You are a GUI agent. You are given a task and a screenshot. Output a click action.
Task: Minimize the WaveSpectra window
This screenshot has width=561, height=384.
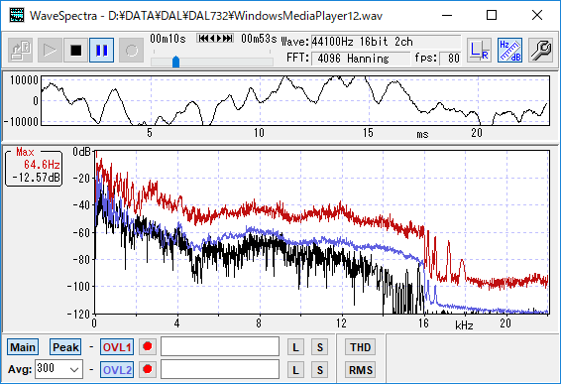pos(447,15)
